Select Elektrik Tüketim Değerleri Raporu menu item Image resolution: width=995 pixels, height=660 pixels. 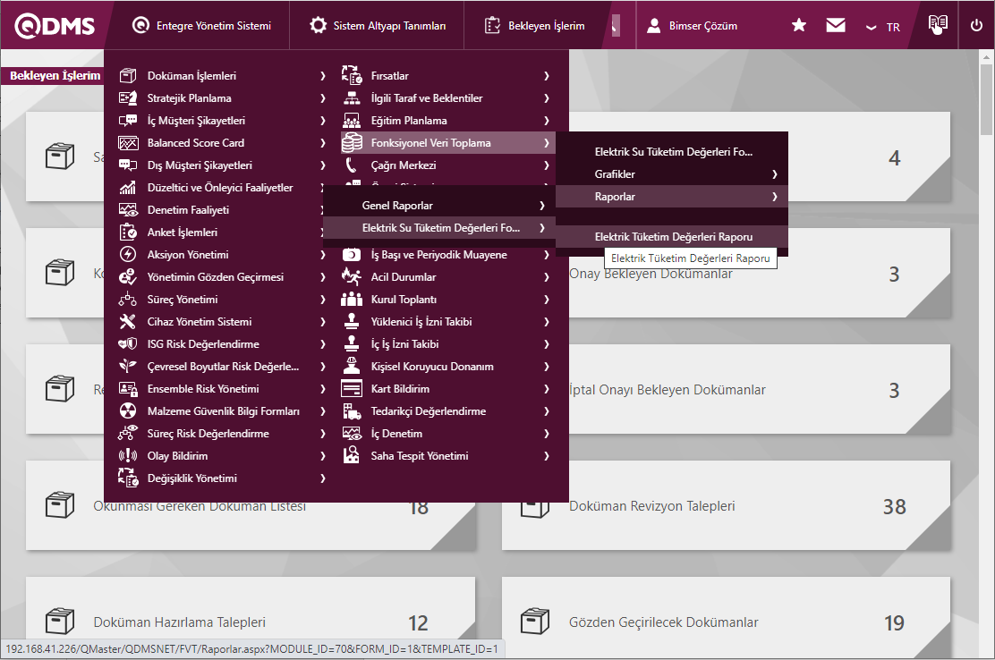click(673, 237)
